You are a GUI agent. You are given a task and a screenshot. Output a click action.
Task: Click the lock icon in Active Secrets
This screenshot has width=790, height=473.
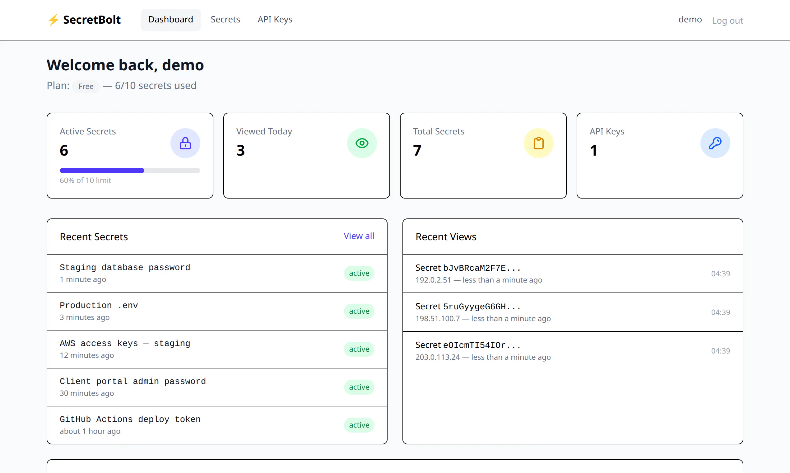point(185,143)
